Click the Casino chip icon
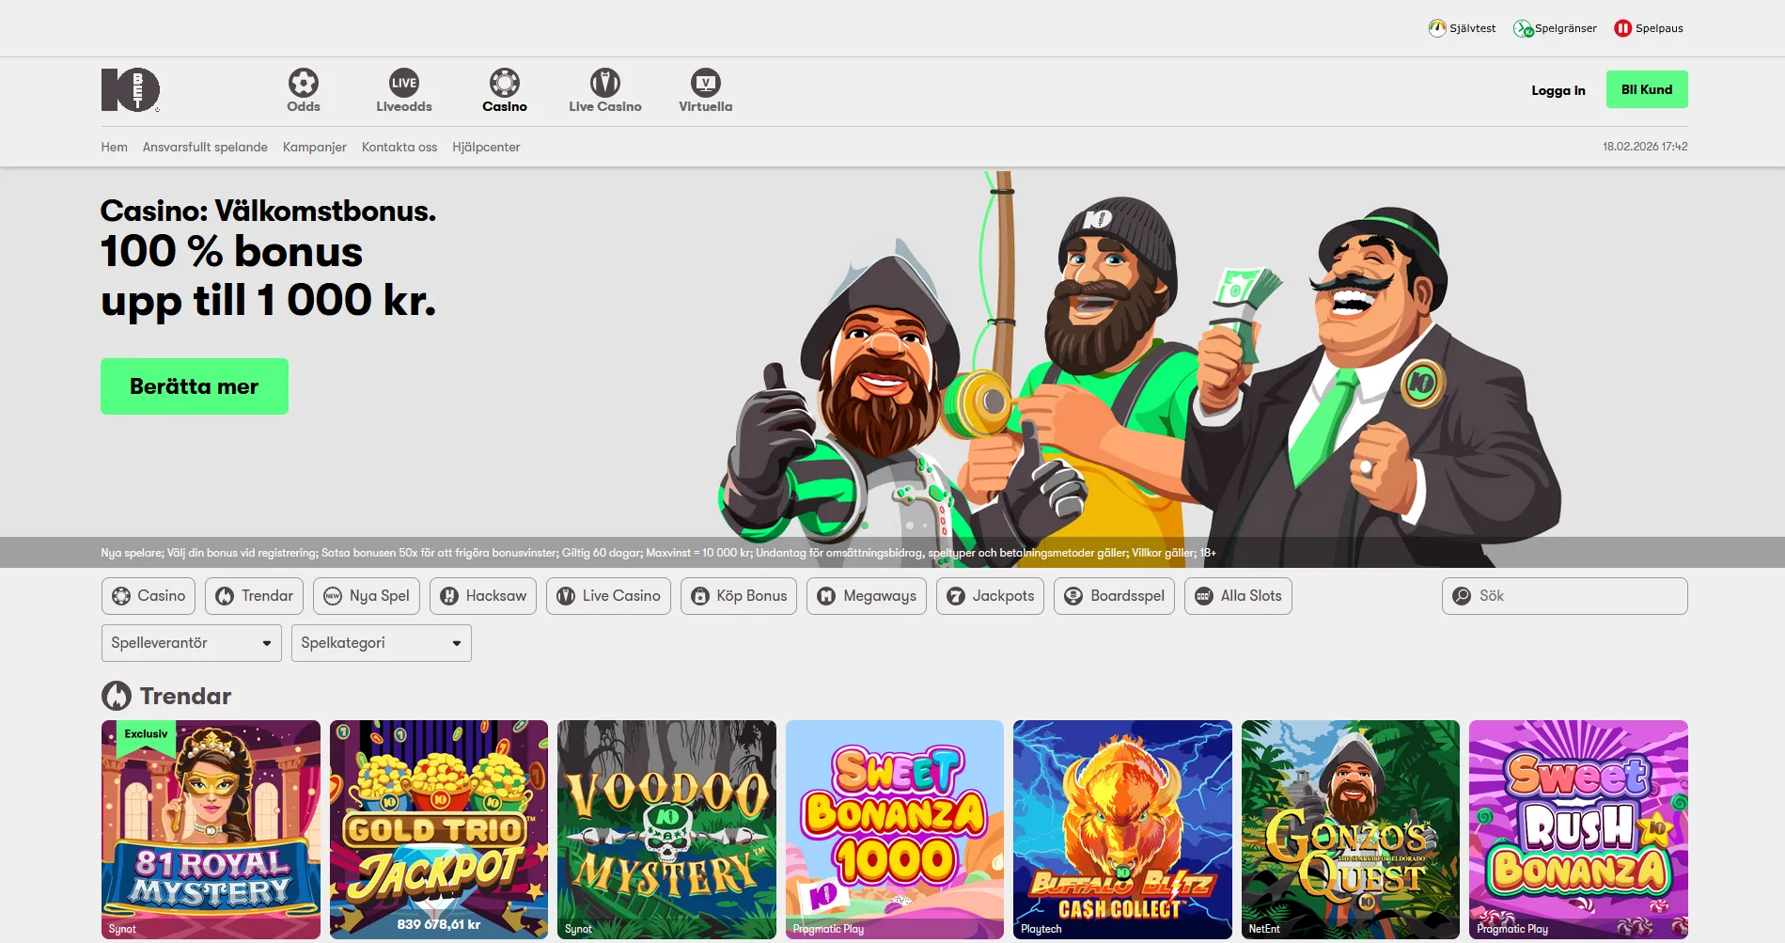1785x943 pixels. tap(505, 83)
